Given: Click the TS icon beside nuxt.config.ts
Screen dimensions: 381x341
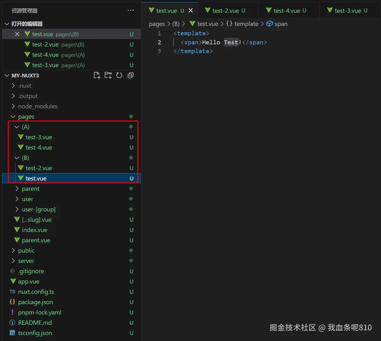Looking at the screenshot, I should 12,292.
